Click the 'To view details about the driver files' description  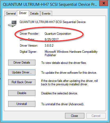64,63
